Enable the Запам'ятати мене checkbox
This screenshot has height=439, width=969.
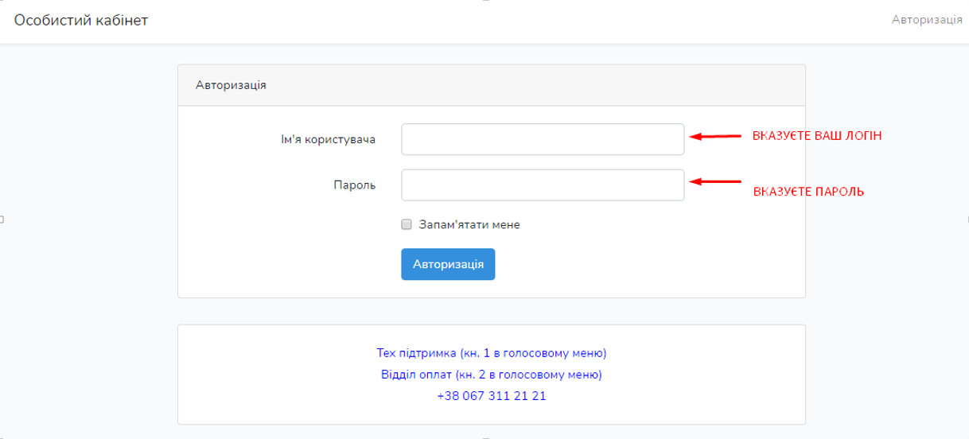pos(407,224)
